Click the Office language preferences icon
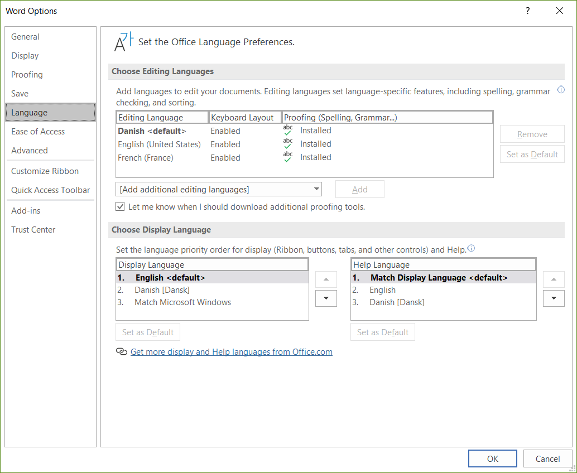Image resolution: width=577 pixels, height=473 pixels. point(124,42)
